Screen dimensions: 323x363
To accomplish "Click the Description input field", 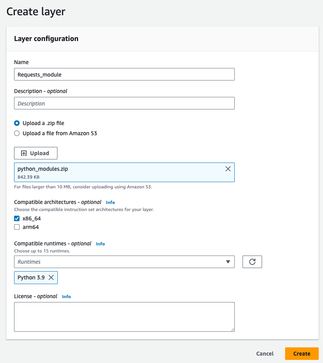I will [124, 103].
